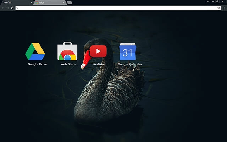Go back using the back arrow

tap(3, 8)
